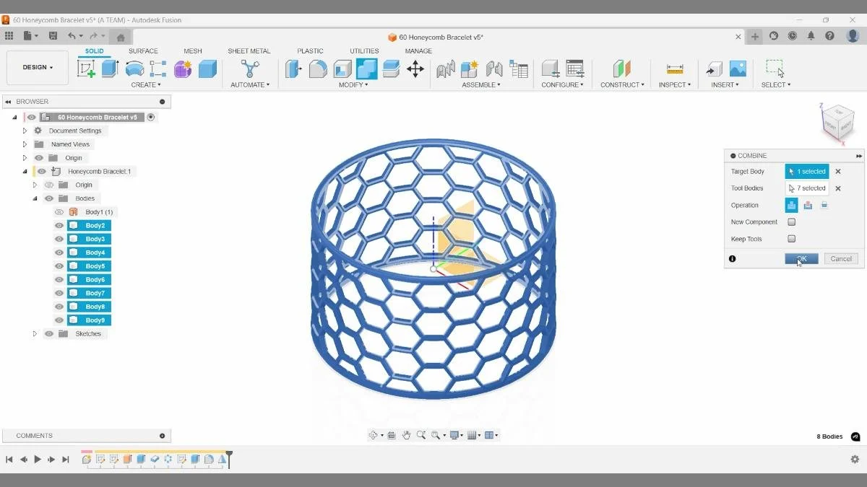Viewport: 867px width, 487px height.
Task: Expand the Sketches folder
Action: (x=35, y=333)
